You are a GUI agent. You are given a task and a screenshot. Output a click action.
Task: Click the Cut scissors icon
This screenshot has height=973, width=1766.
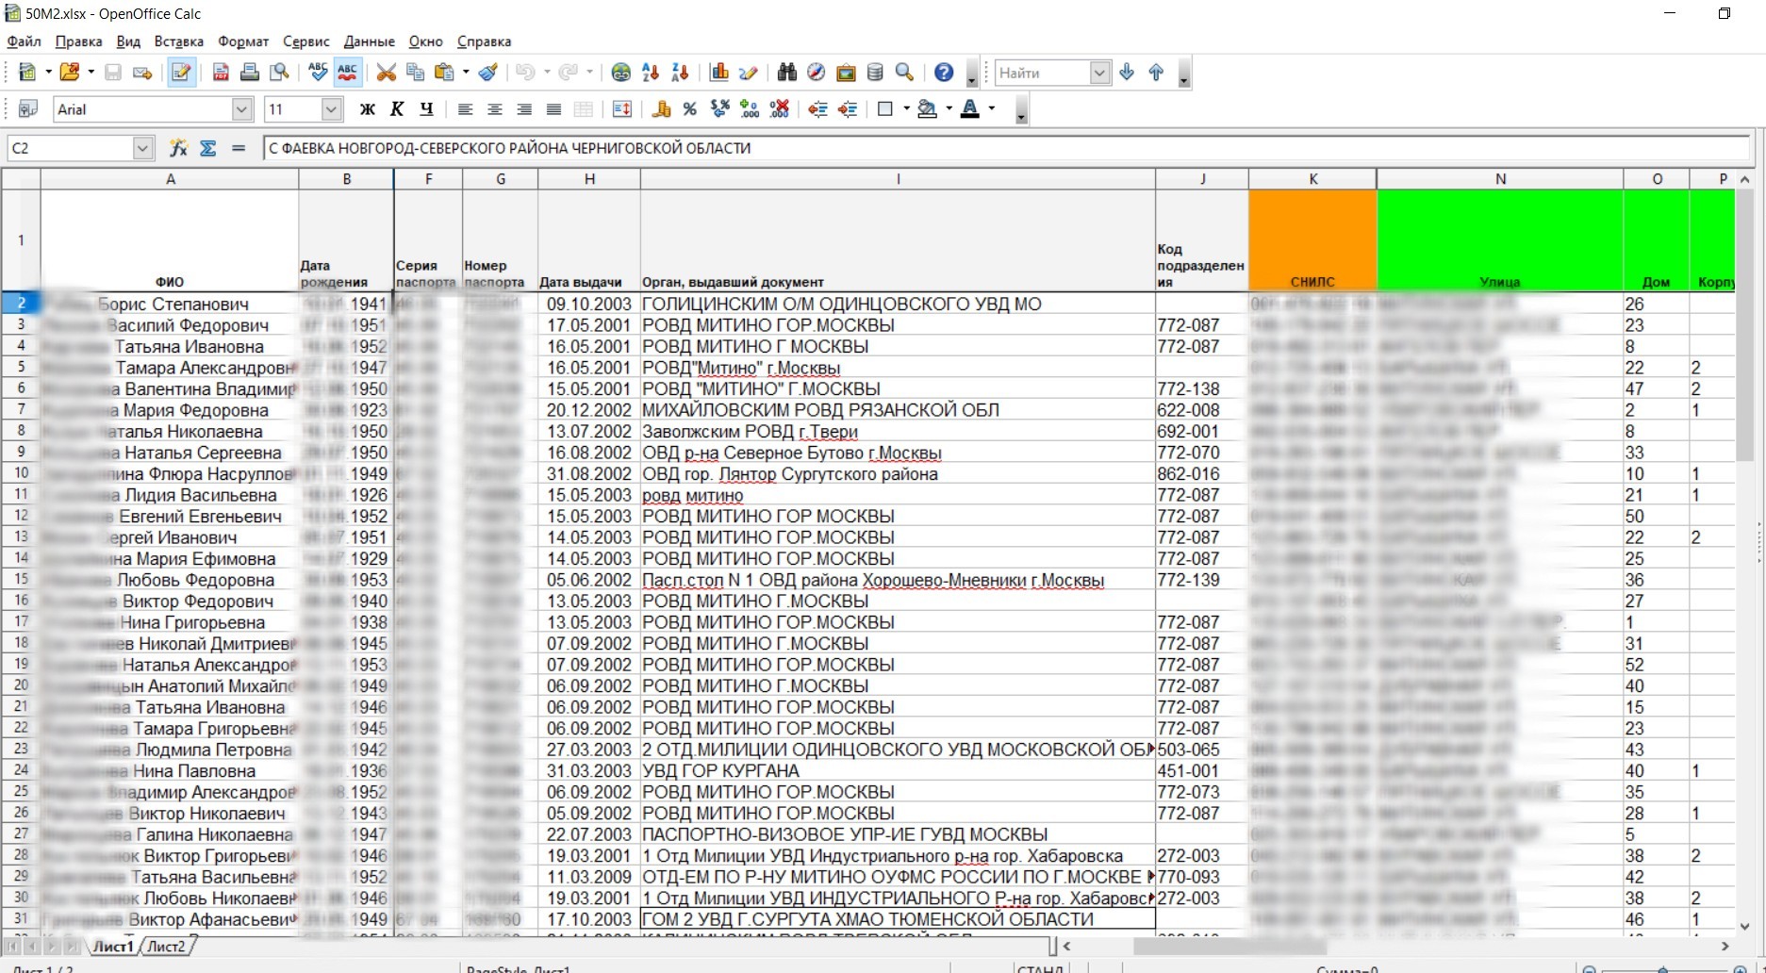tap(386, 73)
